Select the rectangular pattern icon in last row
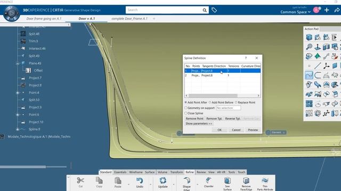Viewport: 341px width, 191px height. (x=309, y=113)
